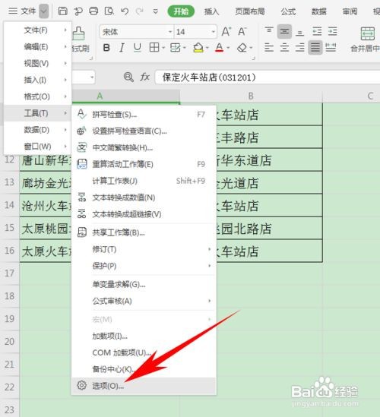
Task: Choose 中文简繁转换(H)... entry
Action: tap(144, 147)
